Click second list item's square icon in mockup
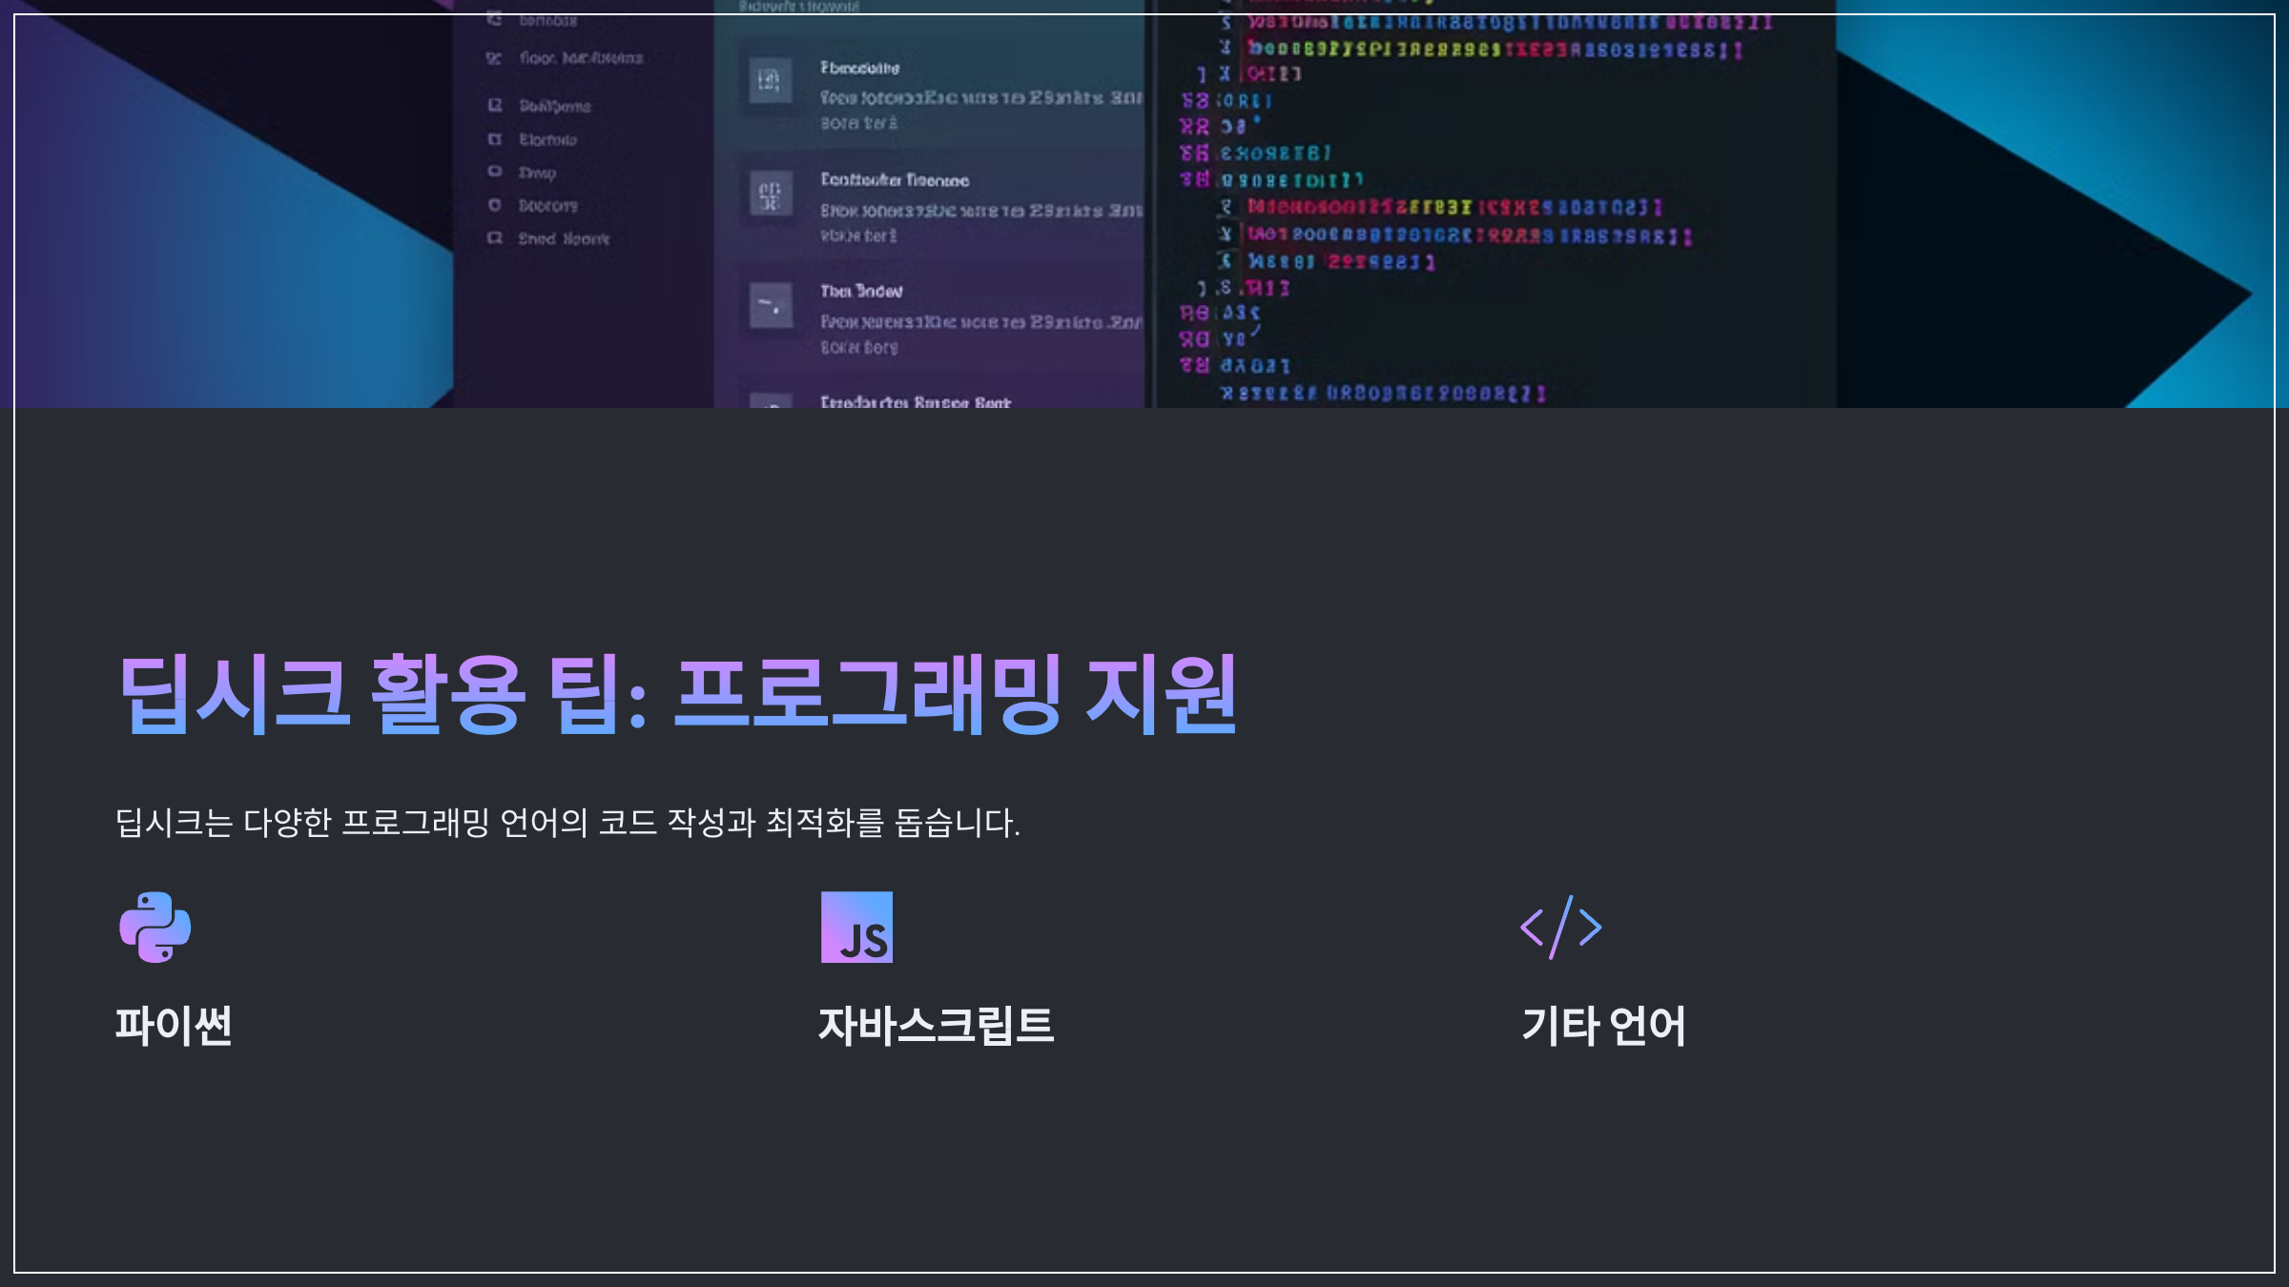The height and width of the screenshot is (1287, 2289). [x=770, y=194]
